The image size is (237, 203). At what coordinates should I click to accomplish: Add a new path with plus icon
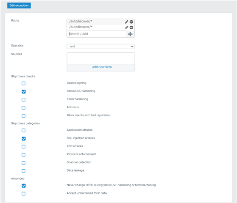(130, 34)
